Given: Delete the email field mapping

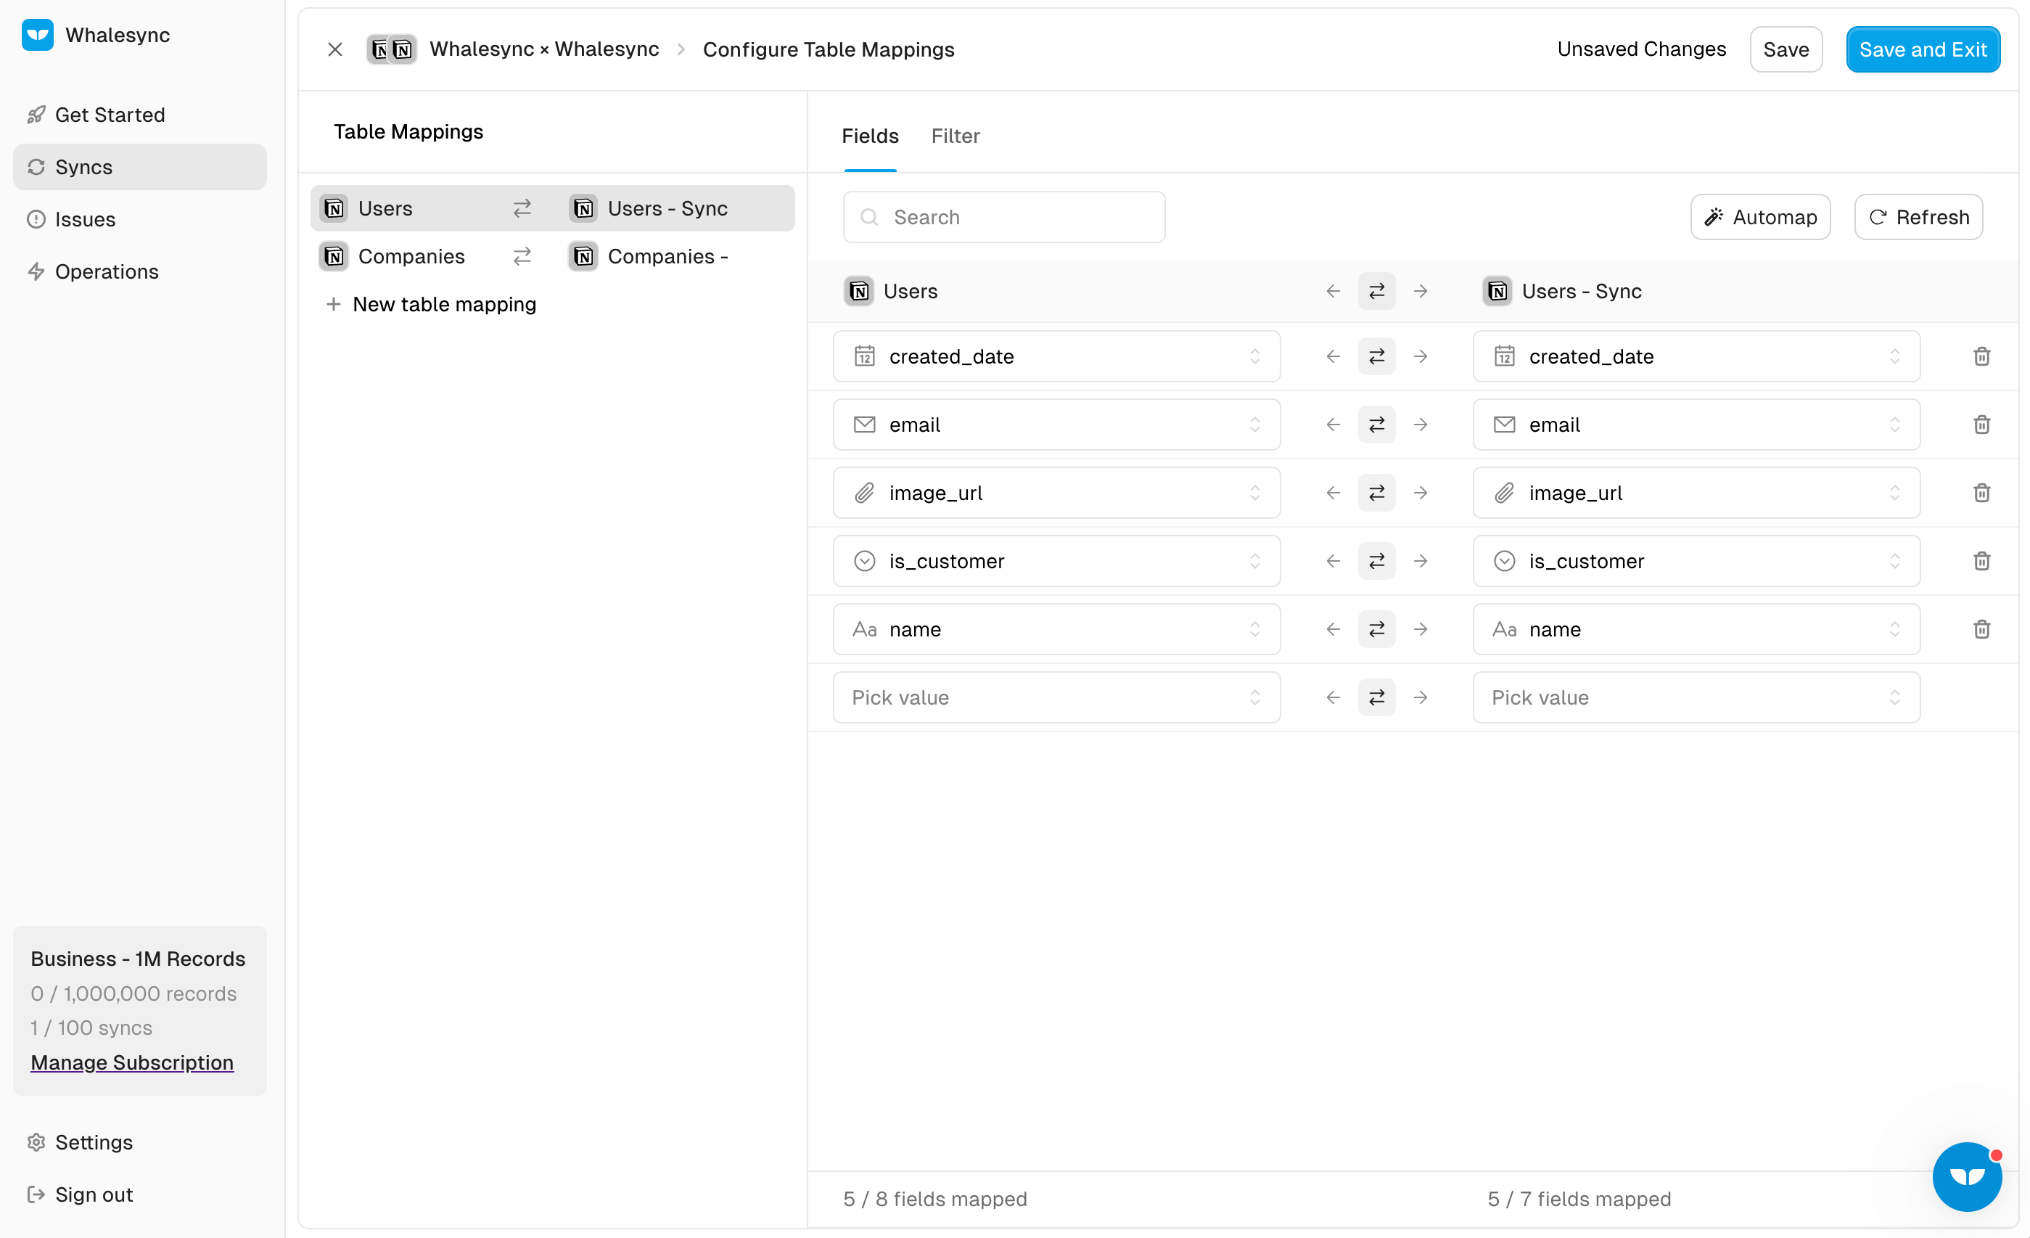Looking at the screenshot, I should [1981, 425].
